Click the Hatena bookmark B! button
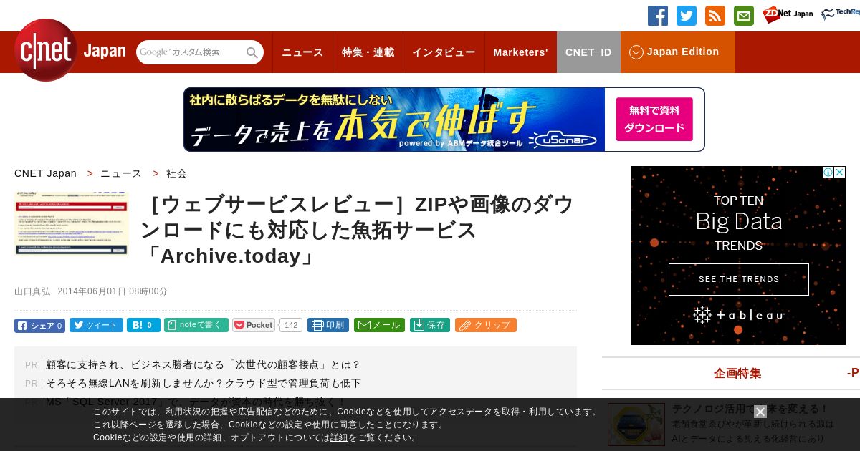 coord(143,325)
